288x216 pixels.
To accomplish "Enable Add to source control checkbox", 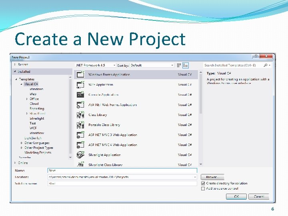I will click(x=203, y=189).
